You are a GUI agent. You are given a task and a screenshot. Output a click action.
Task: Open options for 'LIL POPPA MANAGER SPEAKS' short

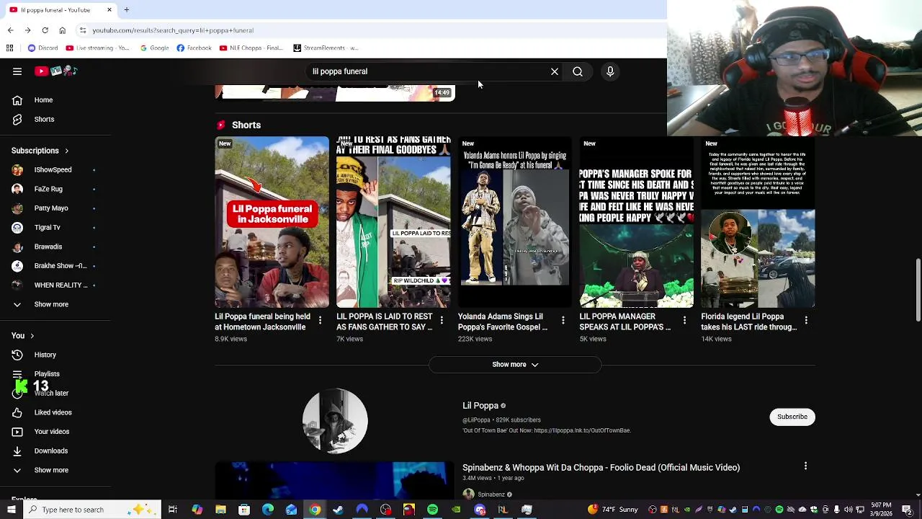click(x=685, y=320)
